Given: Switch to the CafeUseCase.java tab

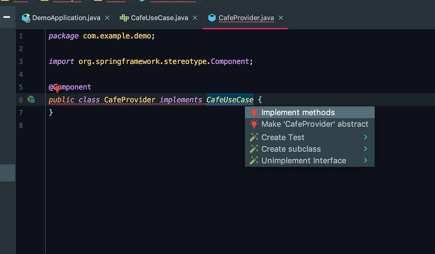Looking at the screenshot, I should [159, 18].
